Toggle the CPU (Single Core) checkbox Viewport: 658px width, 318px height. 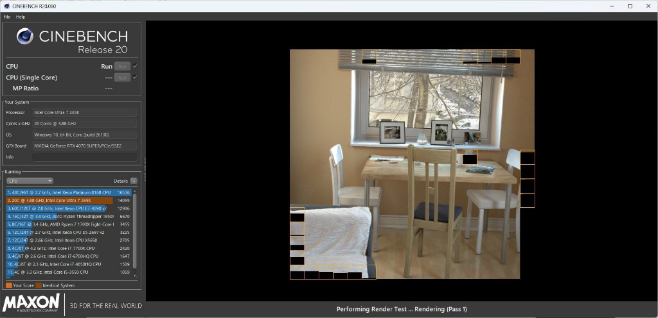[x=135, y=78]
